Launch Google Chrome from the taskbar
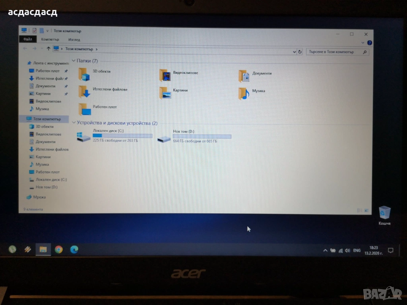This screenshot has width=407, height=305. 59,249
